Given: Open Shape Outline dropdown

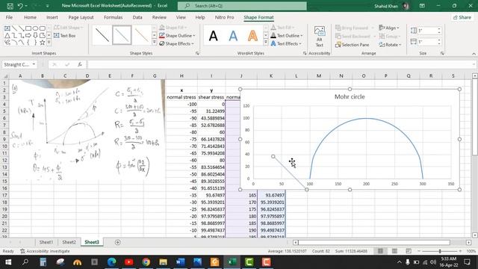Looking at the screenshot, I should click(177, 36).
